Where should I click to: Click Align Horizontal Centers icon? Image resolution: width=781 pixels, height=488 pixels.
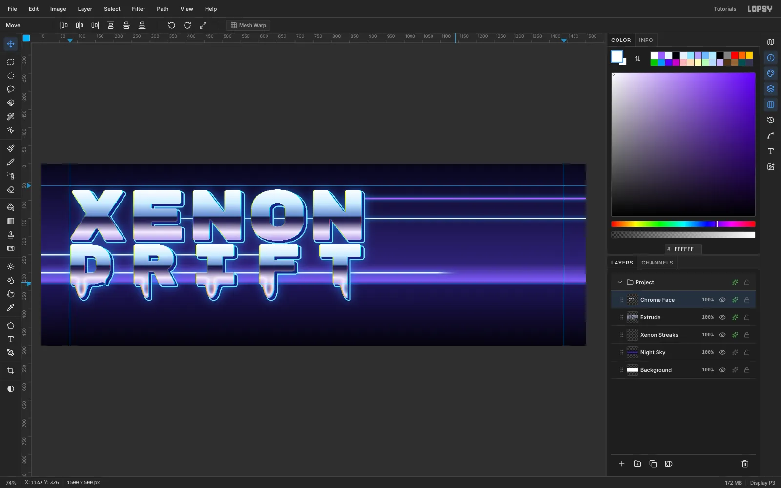pyautogui.click(x=80, y=25)
